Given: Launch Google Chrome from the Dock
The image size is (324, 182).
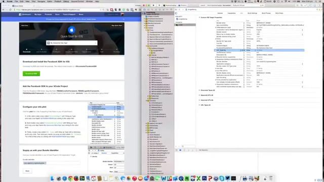Looking at the screenshot, I should pyautogui.click(x=70, y=178).
